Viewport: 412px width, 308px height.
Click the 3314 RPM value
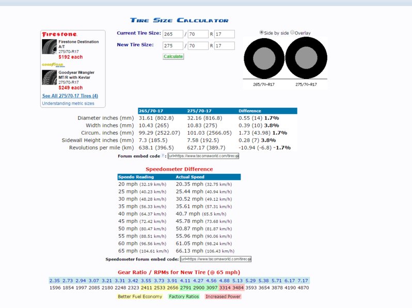click(x=225, y=288)
